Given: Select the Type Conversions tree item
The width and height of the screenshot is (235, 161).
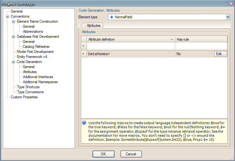Looking at the screenshot, I should point(30,92).
